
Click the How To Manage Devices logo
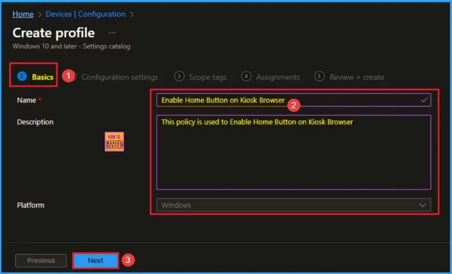pos(114,142)
